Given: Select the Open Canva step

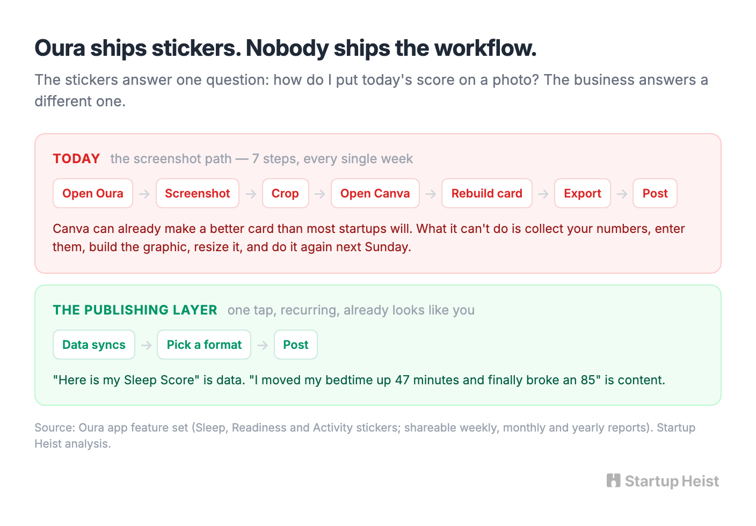Looking at the screenshot, I should pyautogui.click(x=375, y=193).
